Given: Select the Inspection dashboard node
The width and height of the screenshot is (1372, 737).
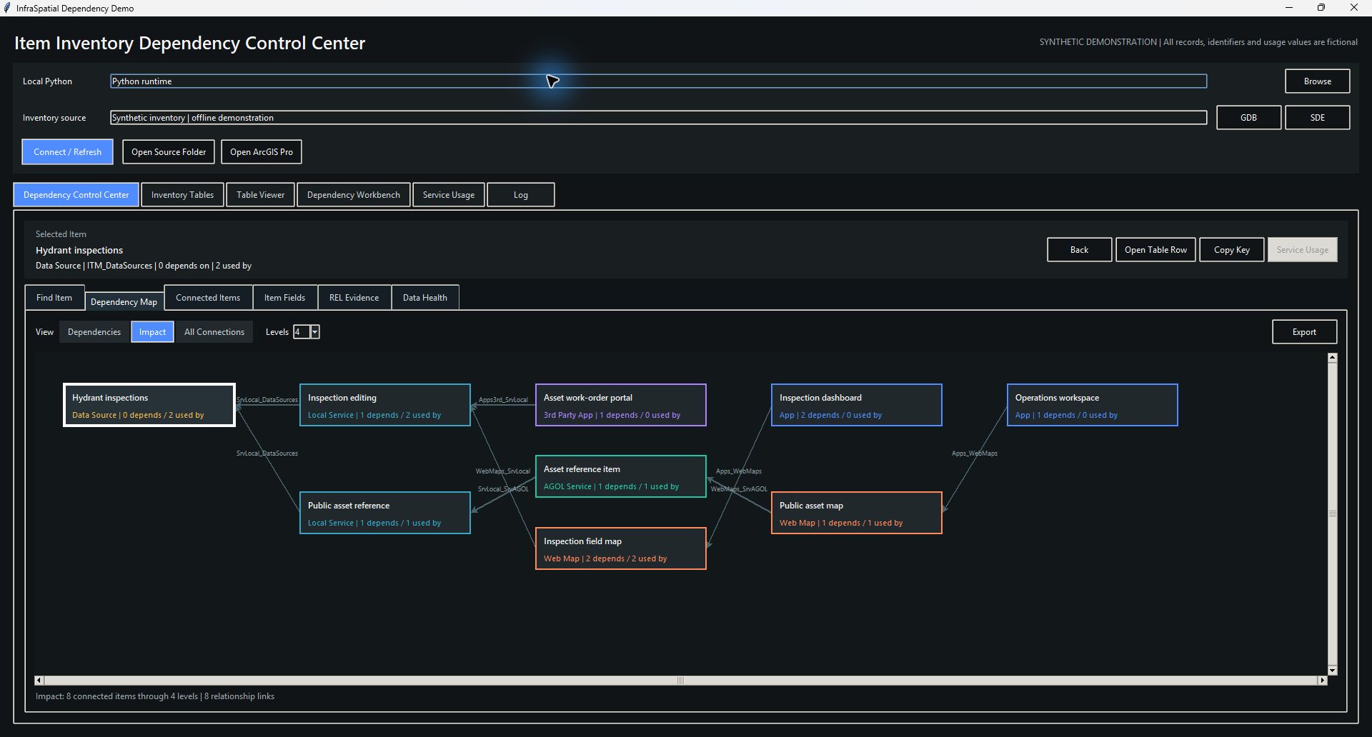Looking at the screenshot, I should tap(857, 405).
